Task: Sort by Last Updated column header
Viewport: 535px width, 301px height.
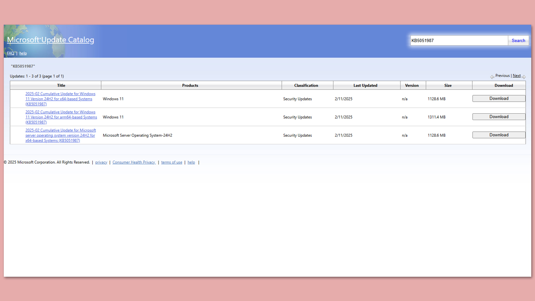Action: tap(365, 85)
